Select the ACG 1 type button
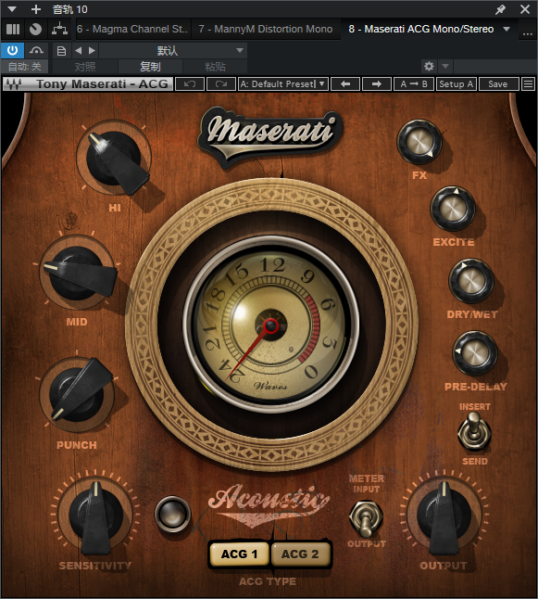This screenshot has height=599, width=538. (239, 554)
